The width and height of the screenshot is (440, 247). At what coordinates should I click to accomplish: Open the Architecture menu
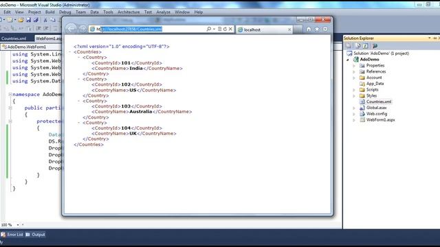[129, 12]
